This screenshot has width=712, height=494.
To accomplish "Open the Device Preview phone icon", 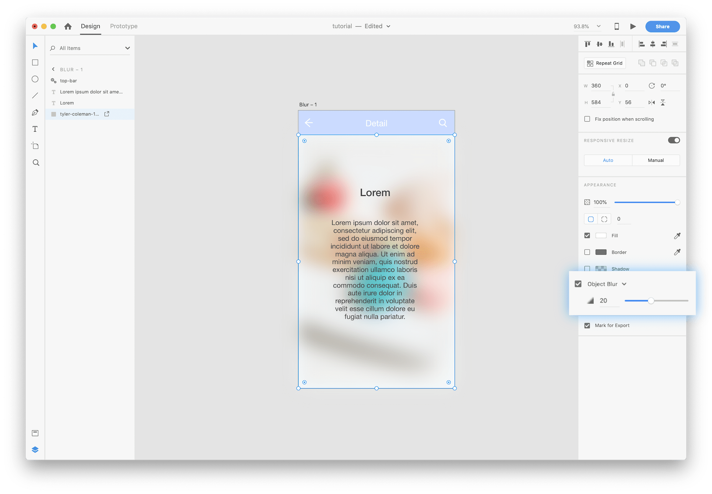I will click(617, 26).
